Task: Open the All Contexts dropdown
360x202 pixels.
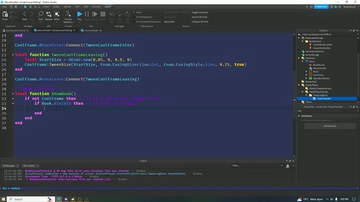Action: coord(30,166)
